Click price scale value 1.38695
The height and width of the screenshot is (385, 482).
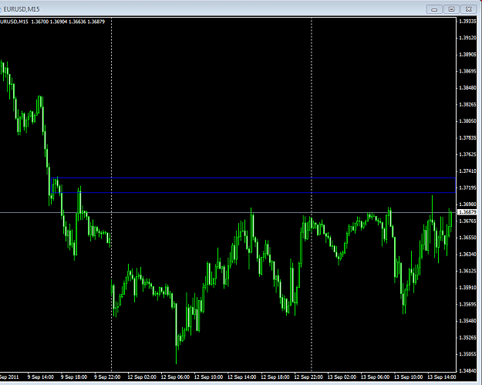pyautogui.click(x=467, y=71)
